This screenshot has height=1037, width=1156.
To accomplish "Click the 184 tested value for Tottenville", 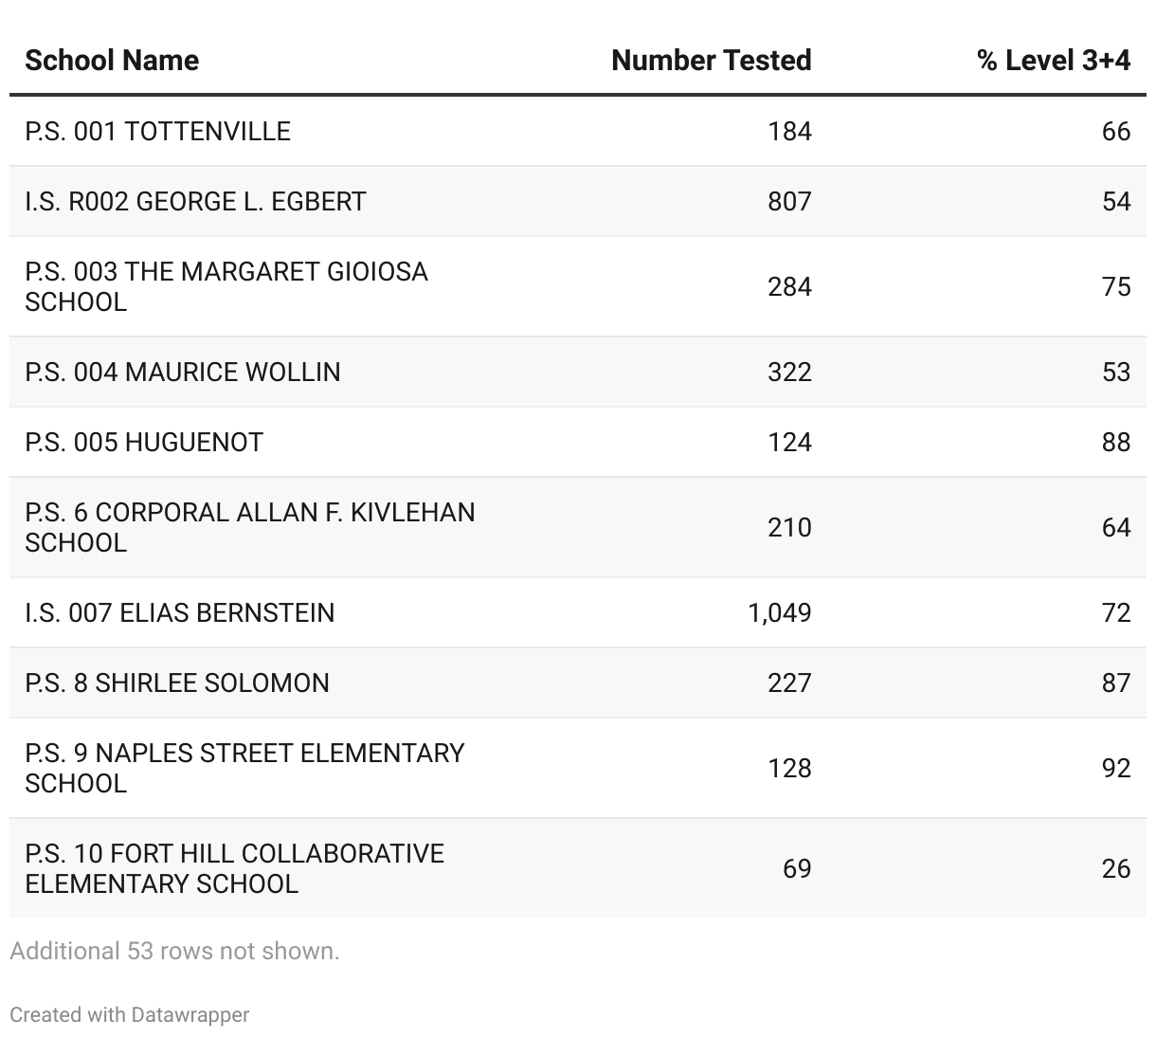I will click(789, 131).
